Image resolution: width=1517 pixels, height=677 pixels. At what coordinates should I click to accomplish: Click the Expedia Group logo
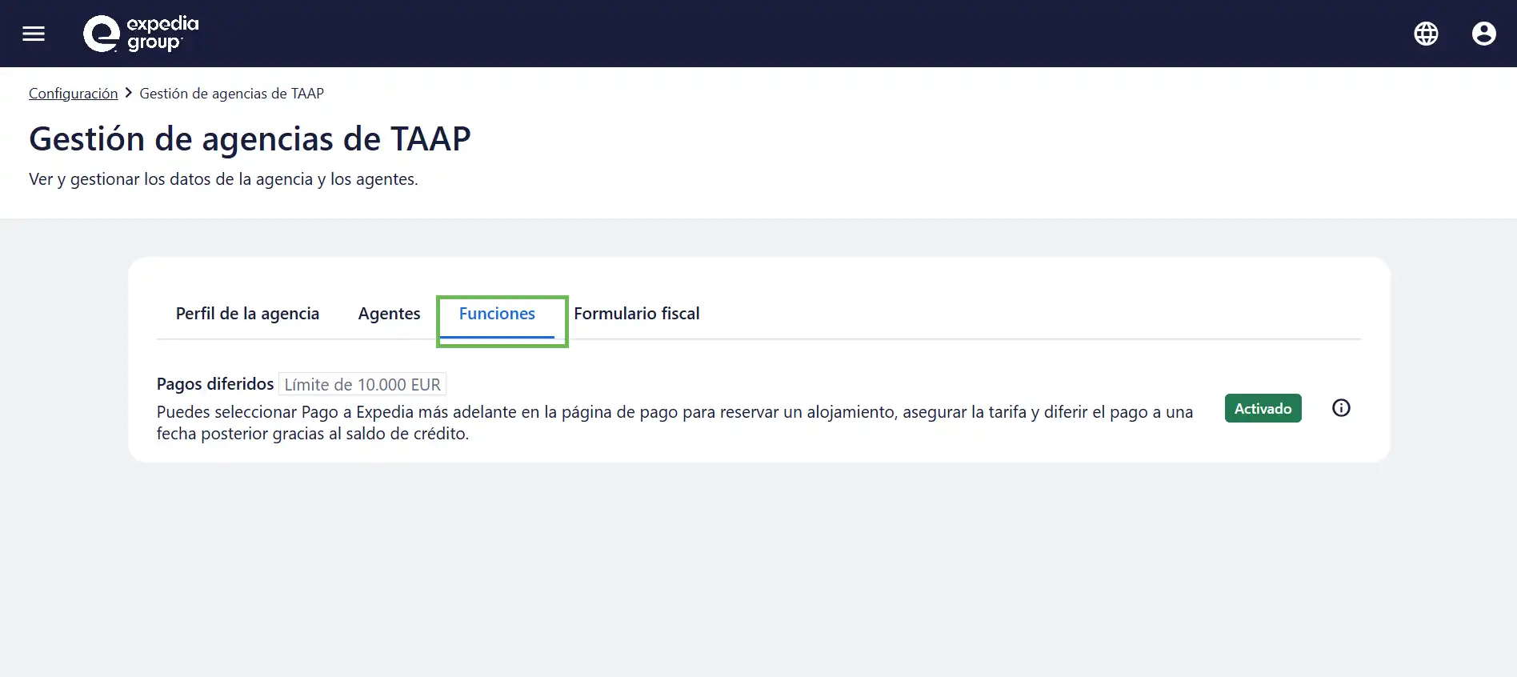tap(141, 34)
